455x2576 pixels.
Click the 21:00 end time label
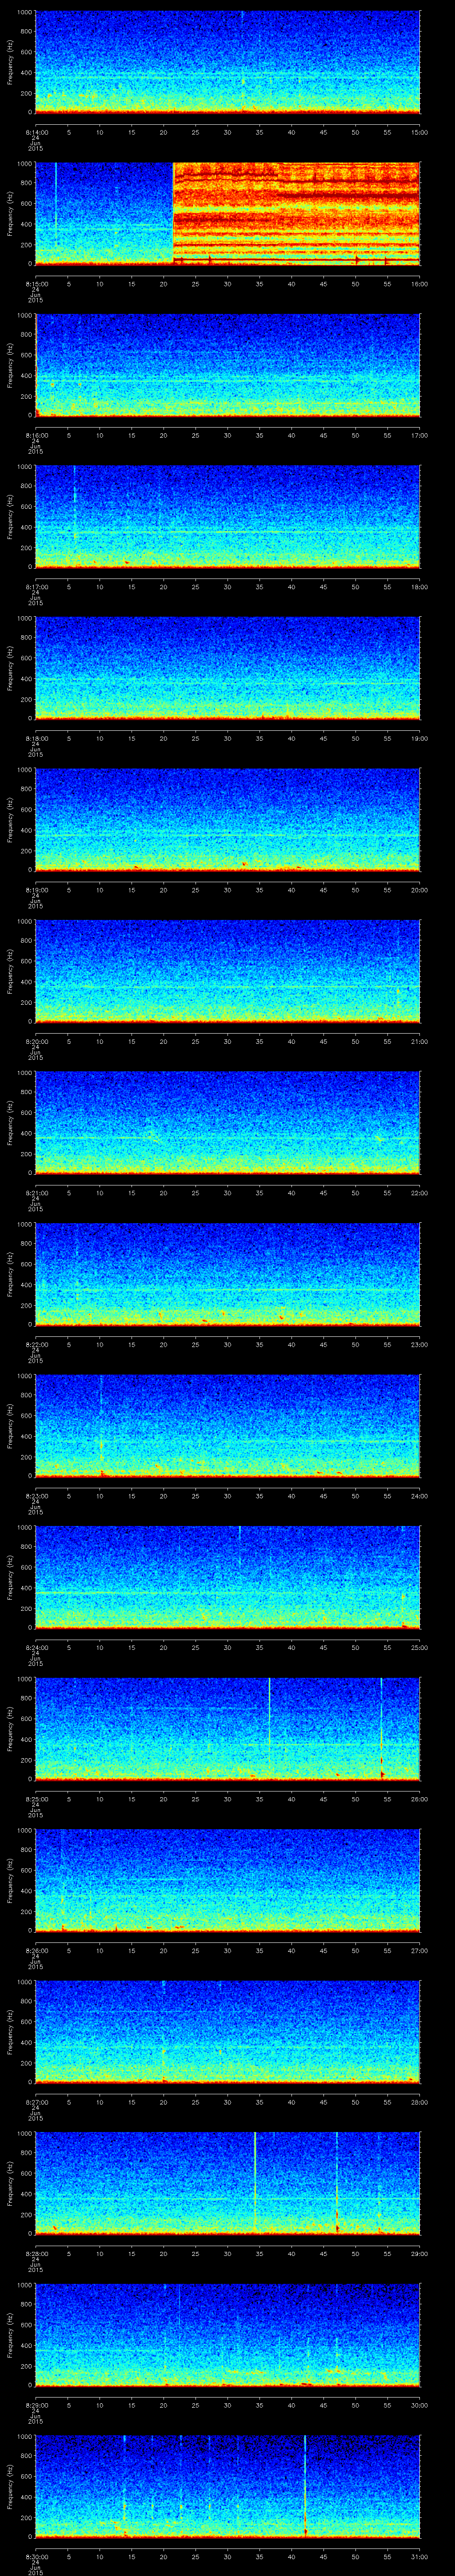click(420, 1041)
